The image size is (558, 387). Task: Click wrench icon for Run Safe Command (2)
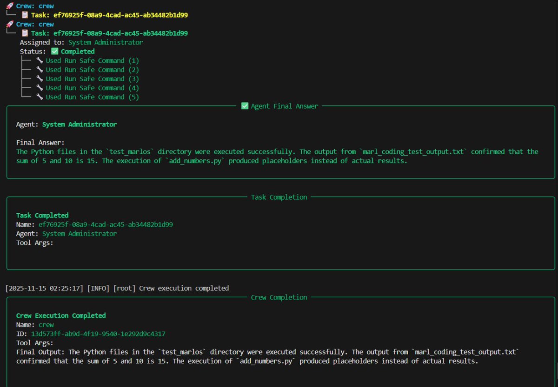coord(40,70)
